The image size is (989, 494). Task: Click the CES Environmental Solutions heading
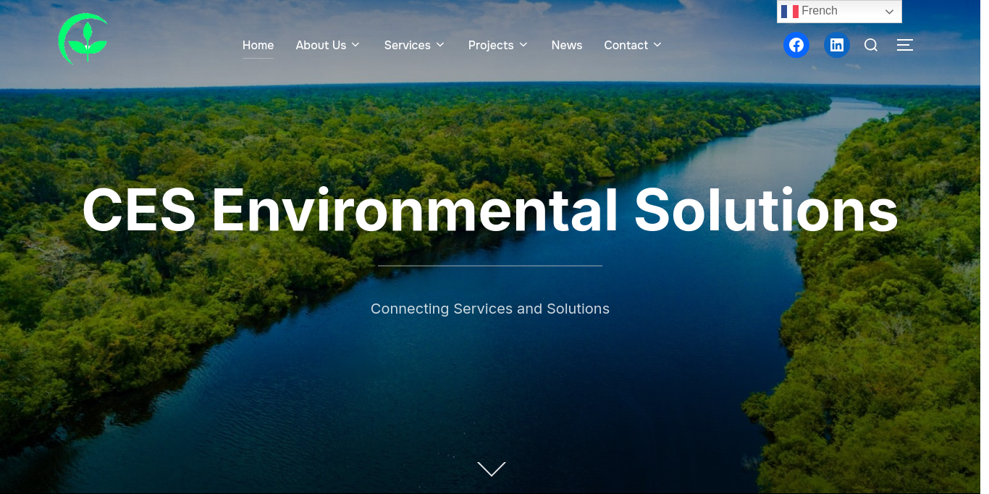click(x=490, y=211)
